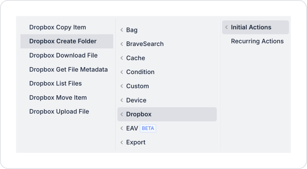Open the Device category label
This screenshot has height=169, width=307.
136,100
